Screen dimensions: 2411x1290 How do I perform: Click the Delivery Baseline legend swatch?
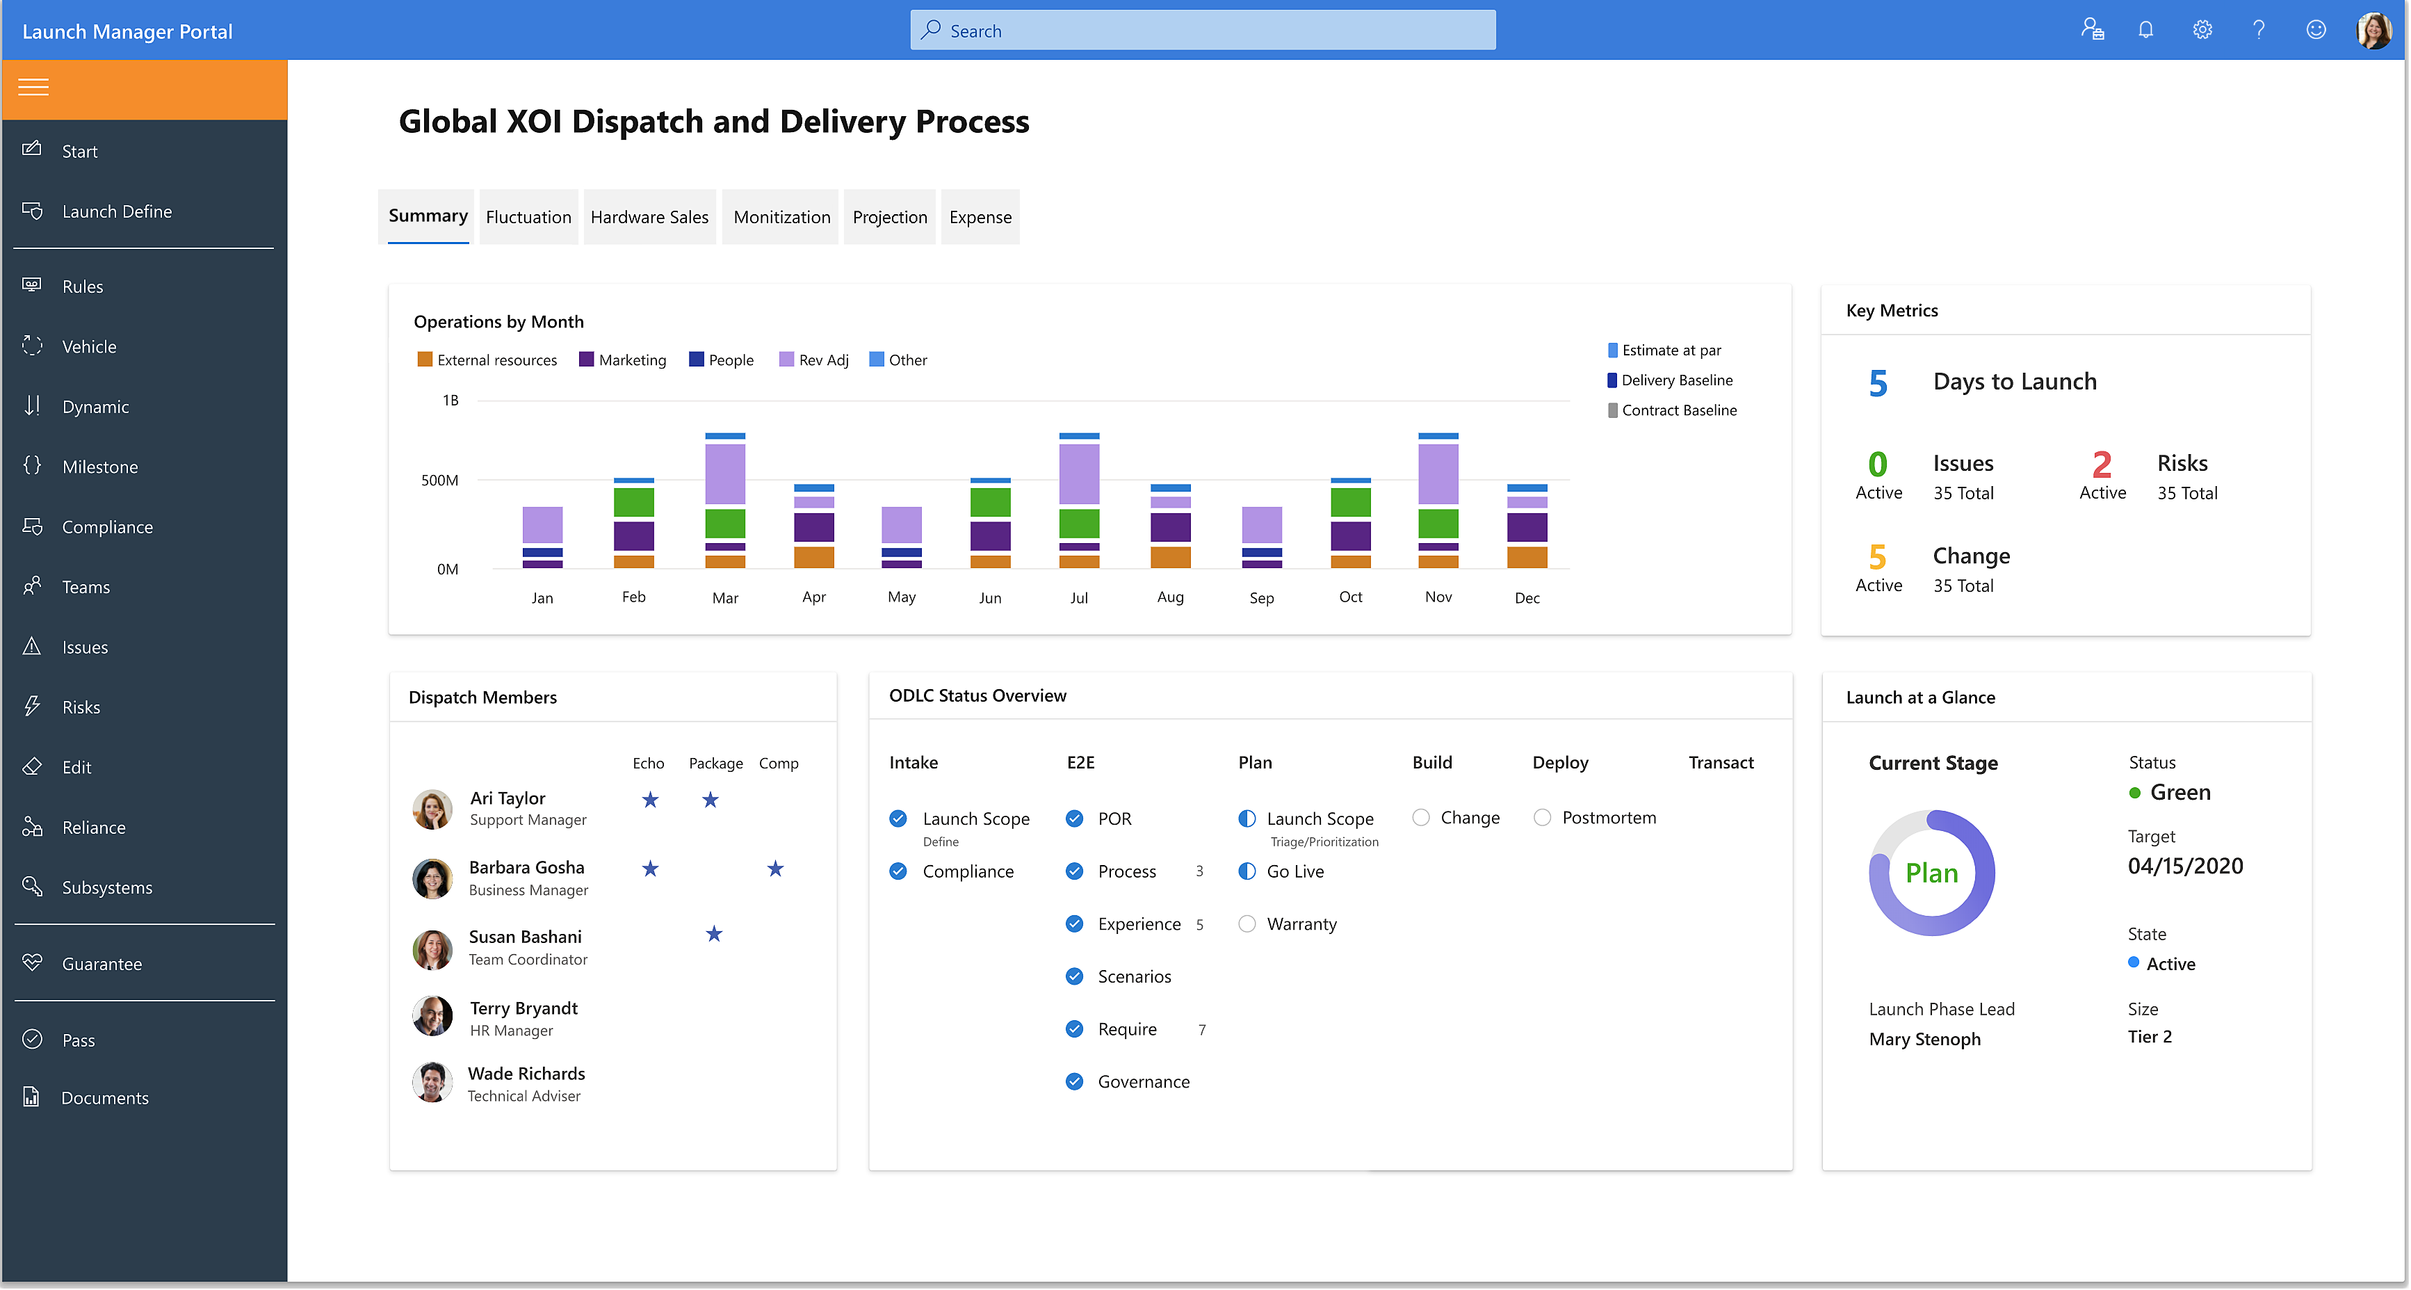tap(1613, 380)
